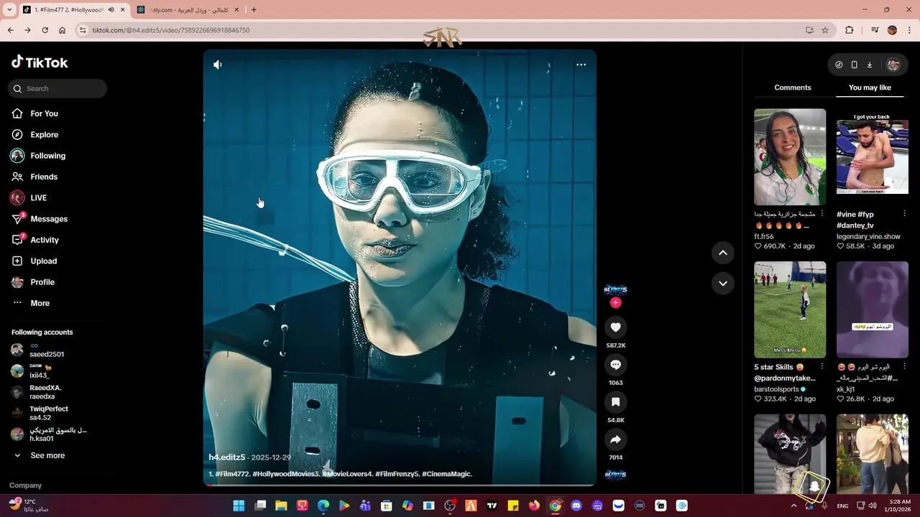
Task: Open the sound disc icon below share
Action: (615, 475)
